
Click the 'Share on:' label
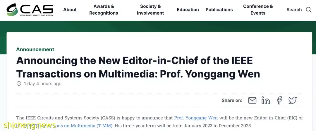(232, 100)
